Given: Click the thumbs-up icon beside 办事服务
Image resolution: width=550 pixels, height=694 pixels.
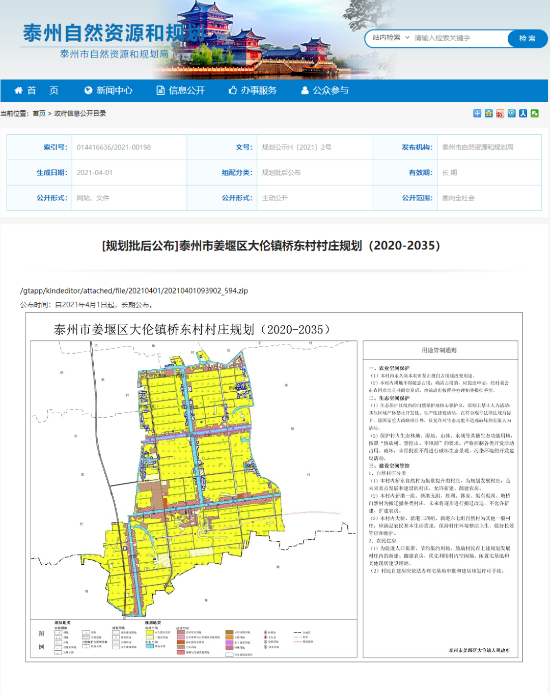Looking at the screenshot, I should 233,91.
